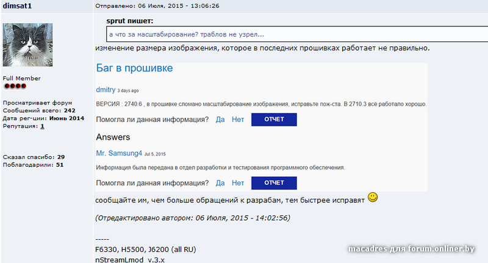Click 'Нет' under dmitry's post

238,120
